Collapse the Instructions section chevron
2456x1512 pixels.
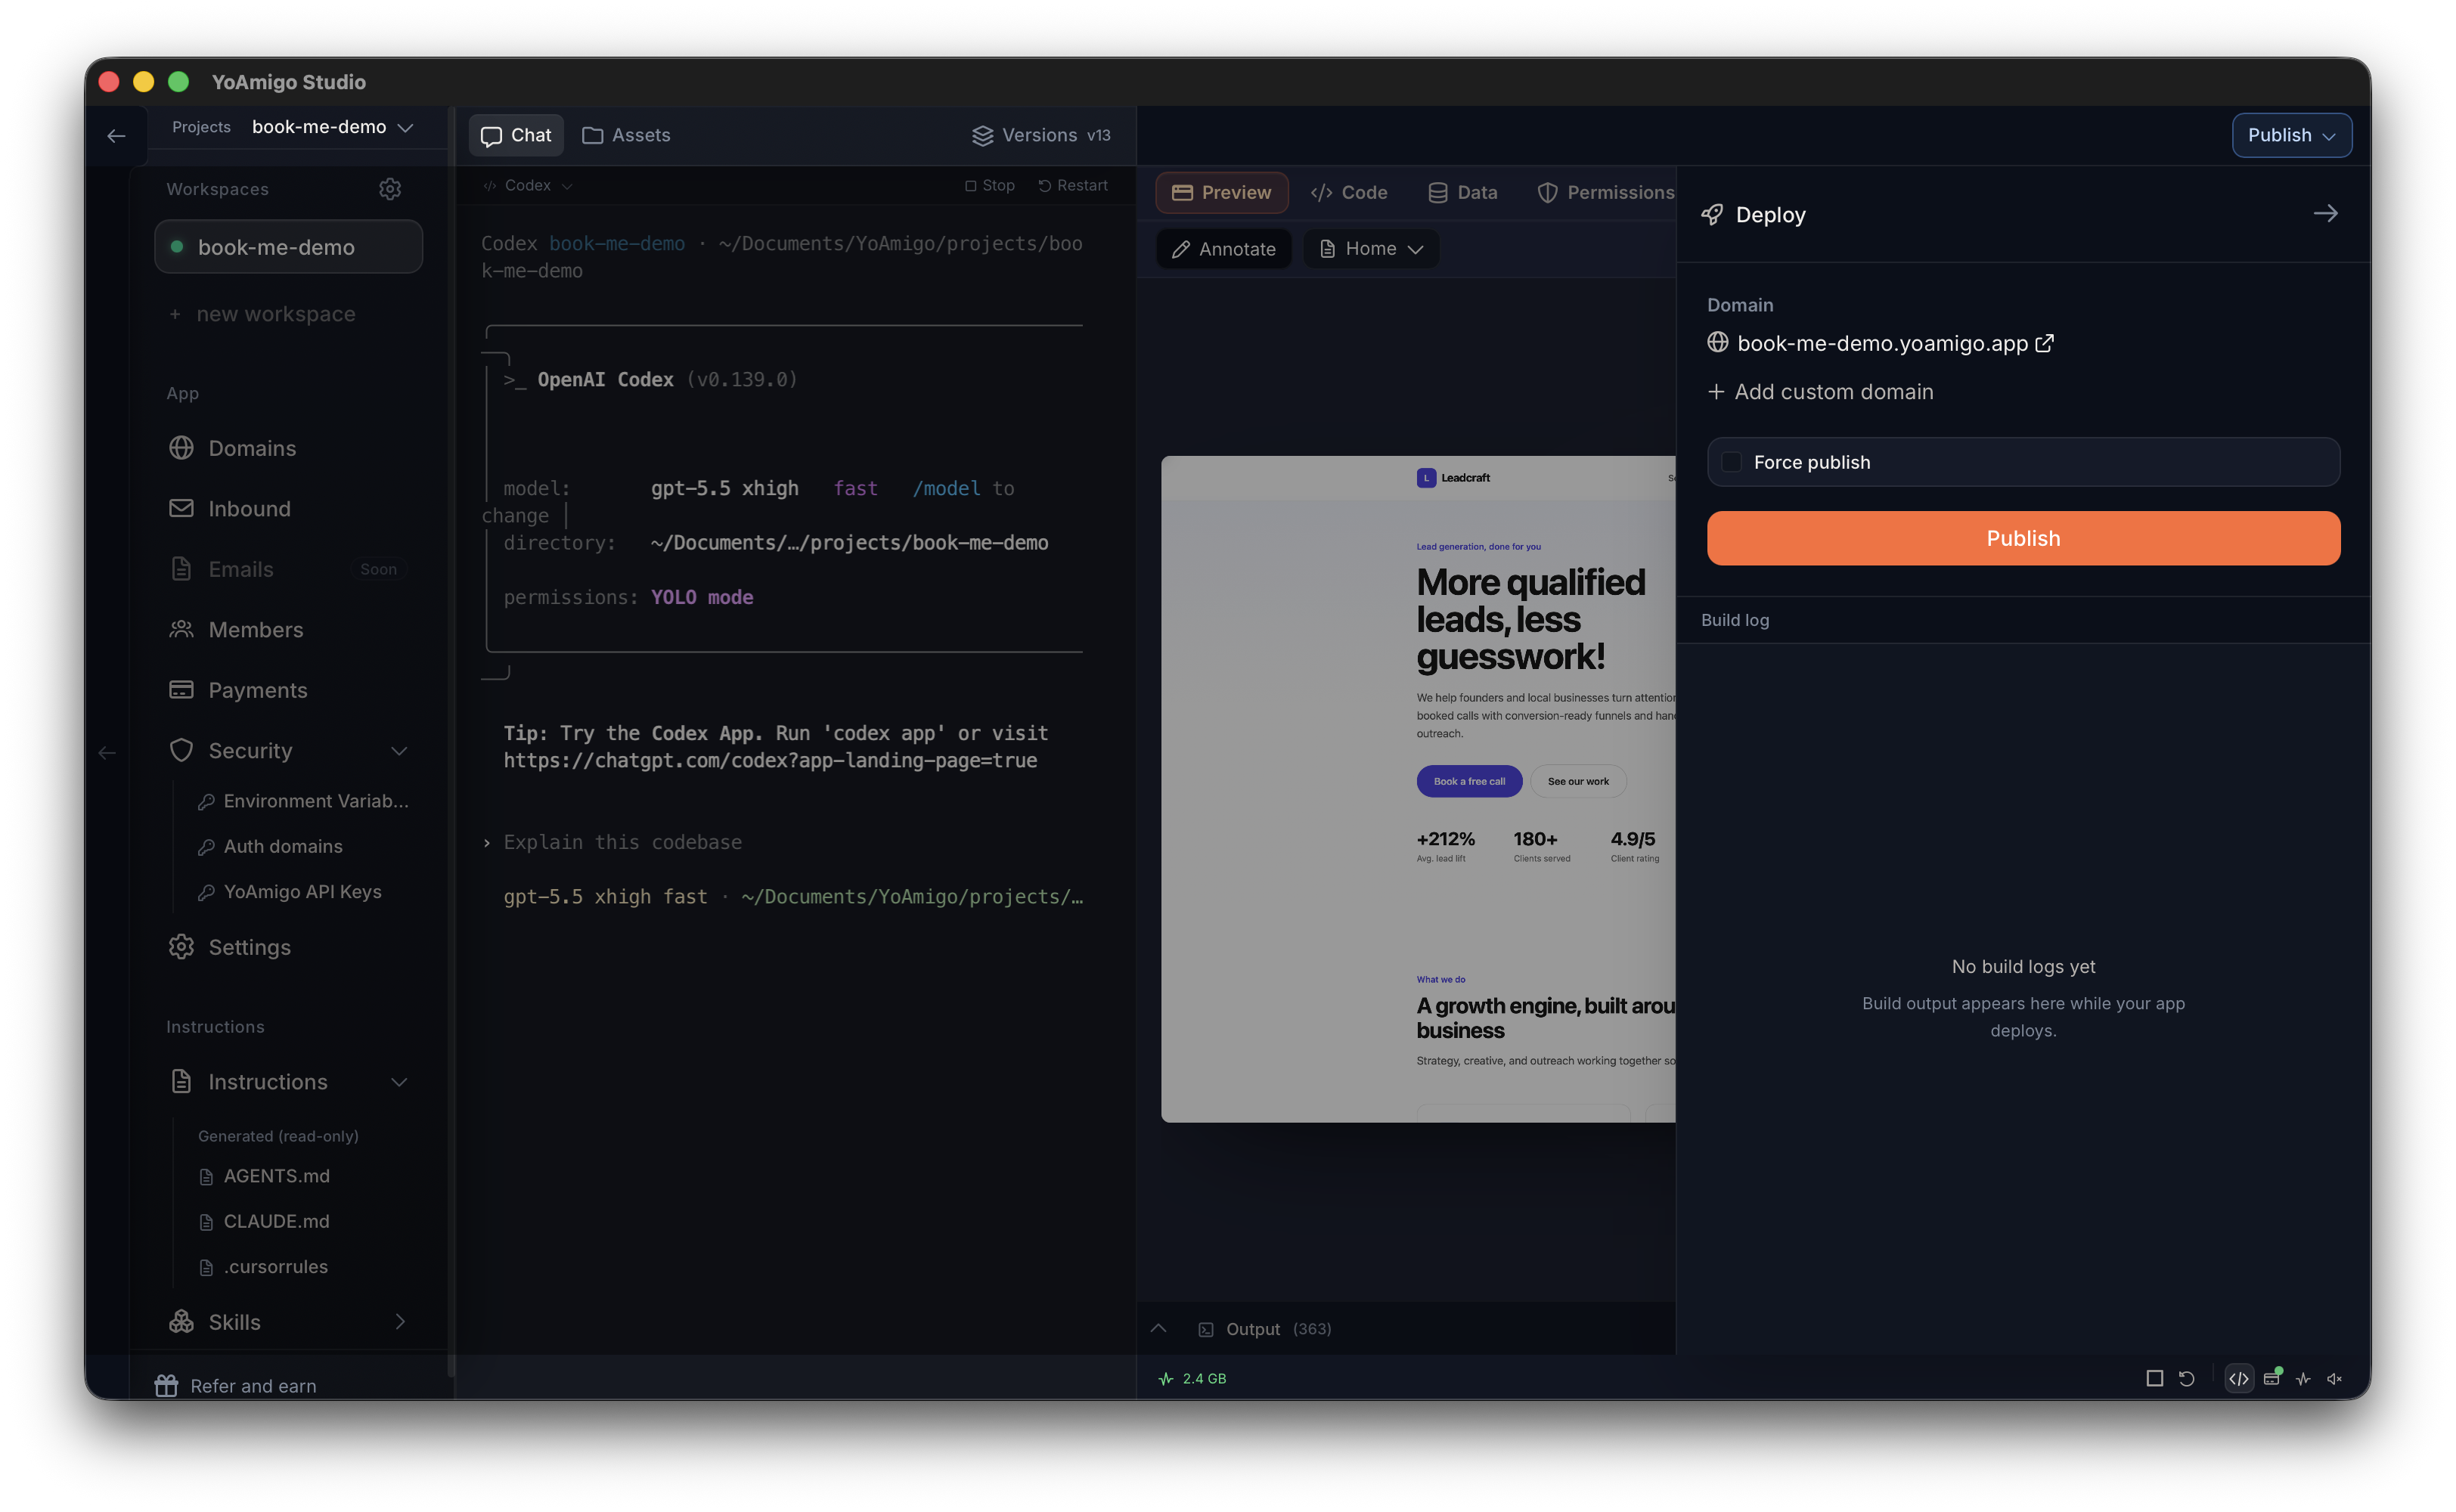(399, 1082)
